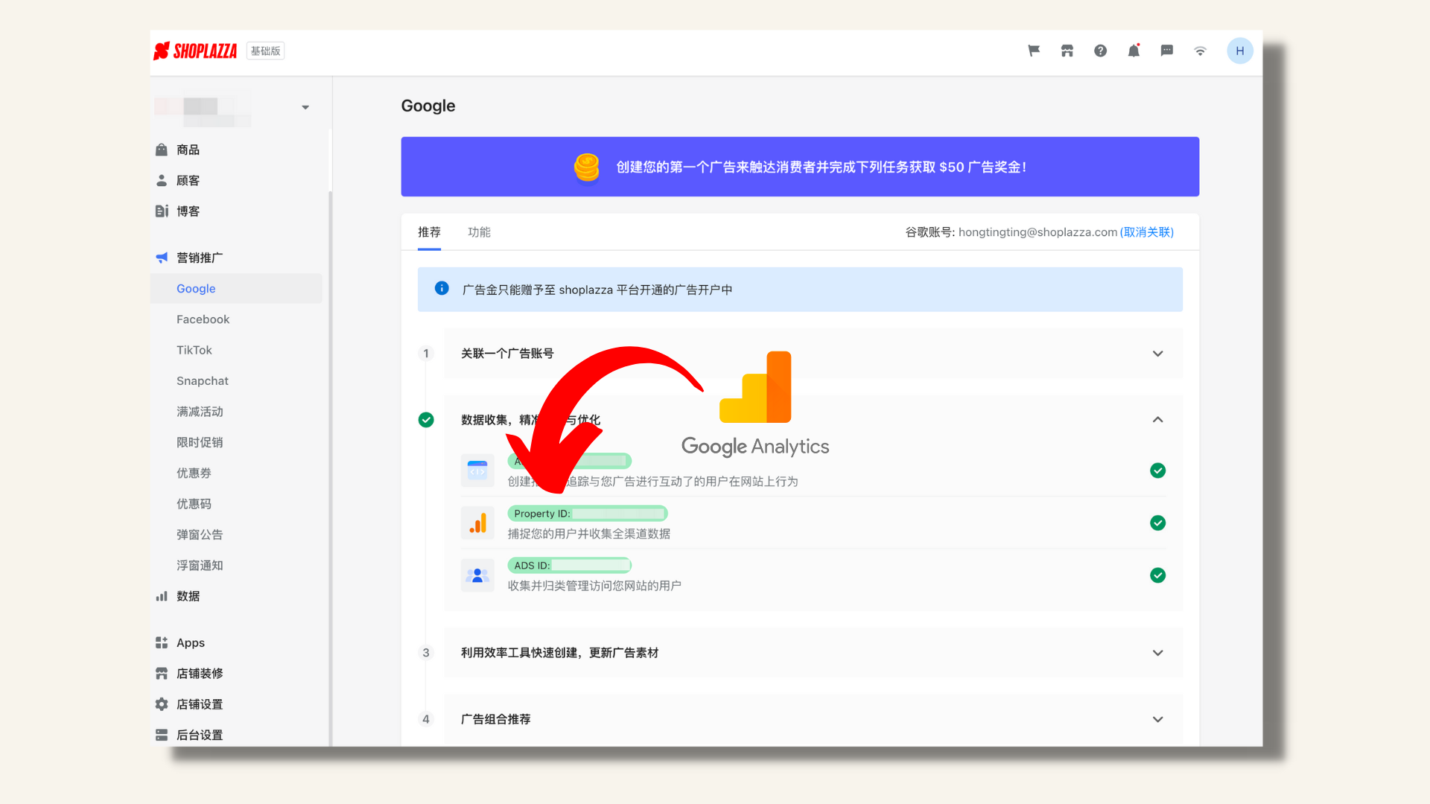The height and width of the screenshot is (804, 1430).
Task: Click the Shoplazza logo
Action: (195, 51)
